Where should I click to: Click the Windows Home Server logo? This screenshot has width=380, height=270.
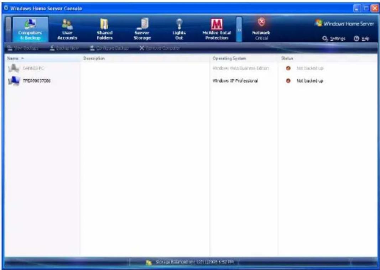[x=344, y=23]
